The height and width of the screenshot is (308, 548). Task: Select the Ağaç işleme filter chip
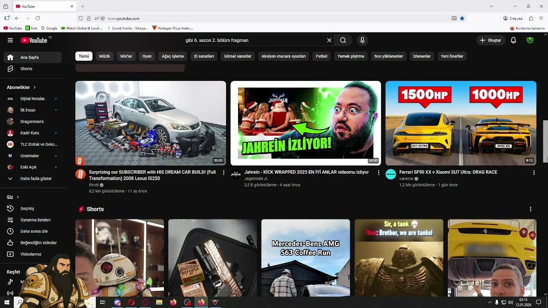tap(173, 56)
